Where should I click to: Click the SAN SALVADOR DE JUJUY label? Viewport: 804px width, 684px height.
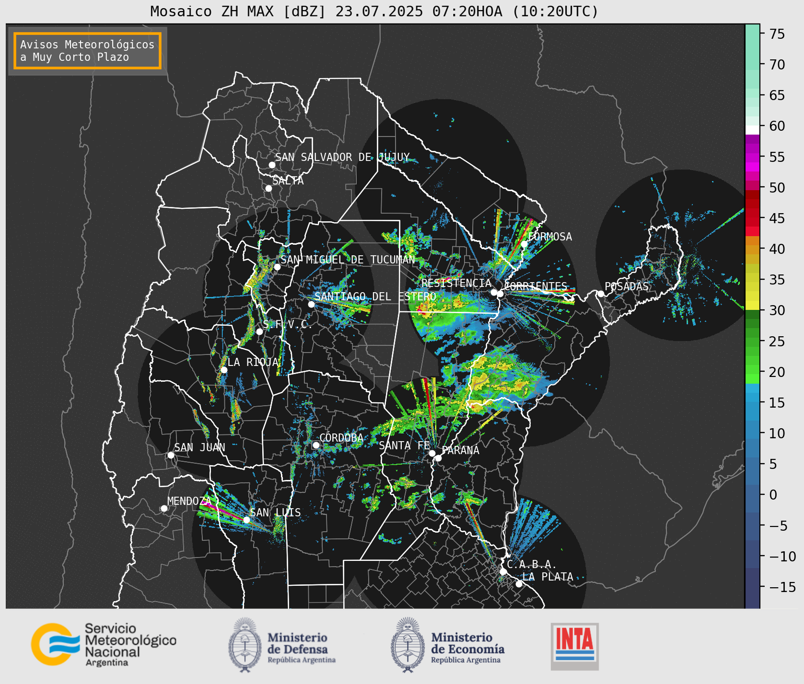click(x=342, y=157)
